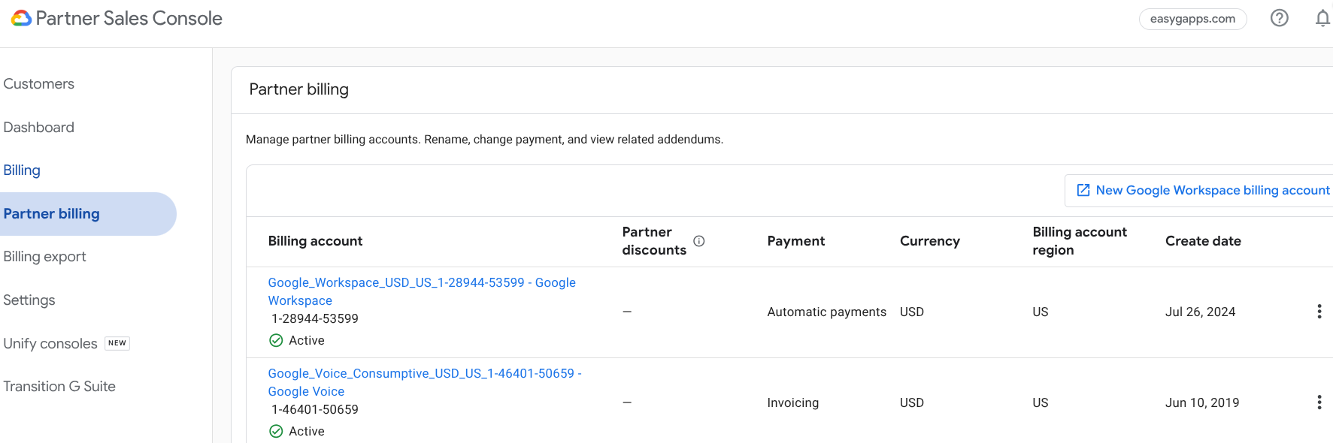
Task: Click the green Active check icon for Workspace account
Action: click(276, 340)
